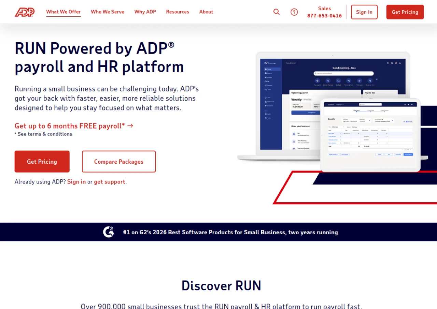Open the Why ADP menu
437x309 pixels.
point(145,12)
